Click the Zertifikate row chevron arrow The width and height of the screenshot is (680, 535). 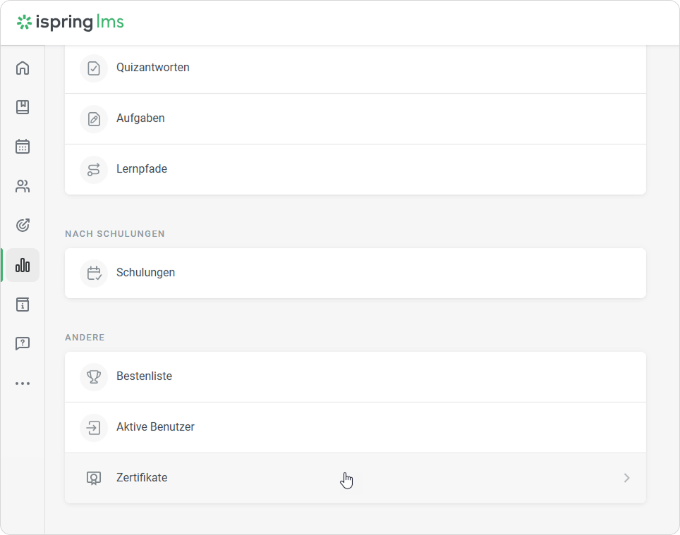click(x=626, y=478)
